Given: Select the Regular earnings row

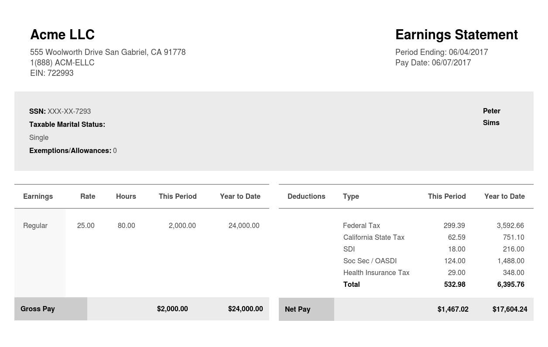Looking at the screenshot, I should pyautogui.click(x=35, y=226).
